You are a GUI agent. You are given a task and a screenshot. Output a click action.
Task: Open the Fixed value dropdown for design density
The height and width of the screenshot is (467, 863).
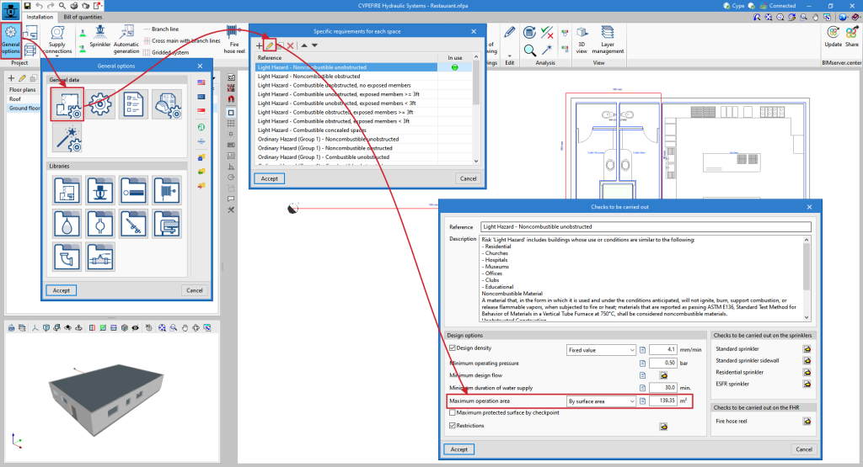click(x=601, y=350)
